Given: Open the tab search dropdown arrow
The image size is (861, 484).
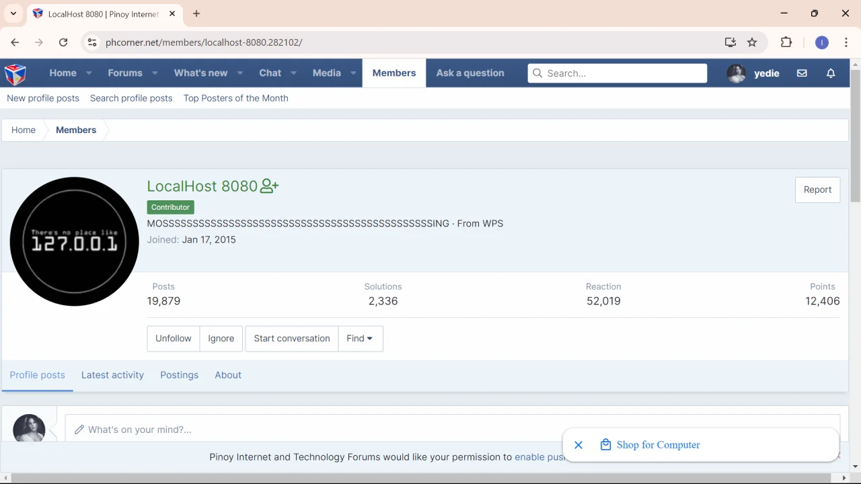Looking at the screenshot, I should 13,13.
